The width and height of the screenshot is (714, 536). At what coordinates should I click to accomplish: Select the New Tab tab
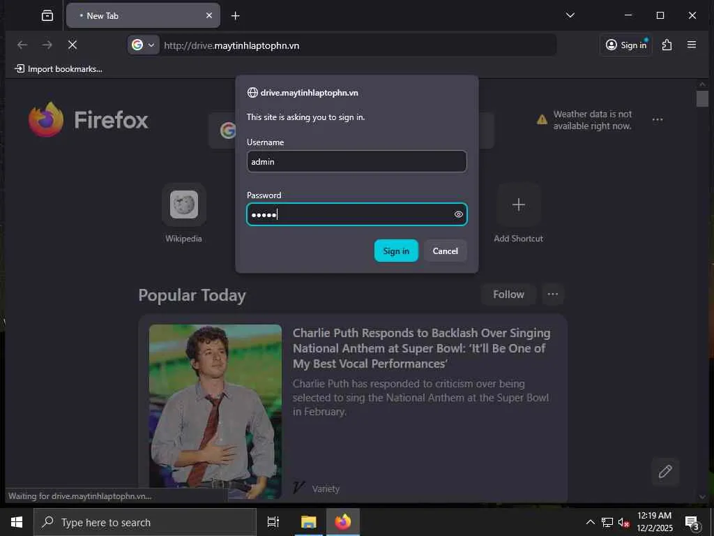click(x=144, y=15)
